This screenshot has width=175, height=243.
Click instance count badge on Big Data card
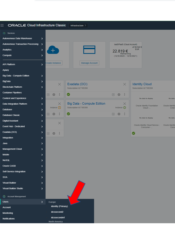(124, 108)
